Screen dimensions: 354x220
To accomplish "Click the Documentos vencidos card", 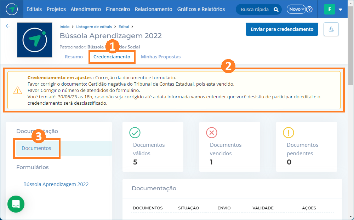I will pos(230,147).
